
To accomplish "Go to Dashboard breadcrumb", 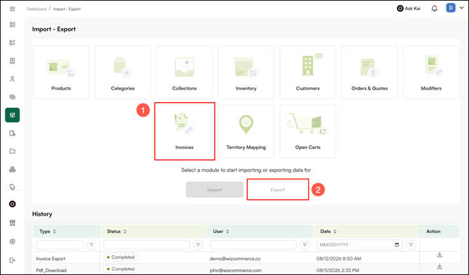I will pyautogui.click(x=36, y=9).
